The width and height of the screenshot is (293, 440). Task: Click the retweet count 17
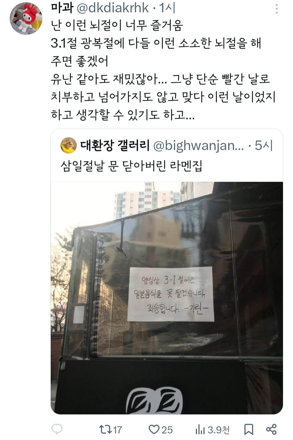(x=117, y=430)
